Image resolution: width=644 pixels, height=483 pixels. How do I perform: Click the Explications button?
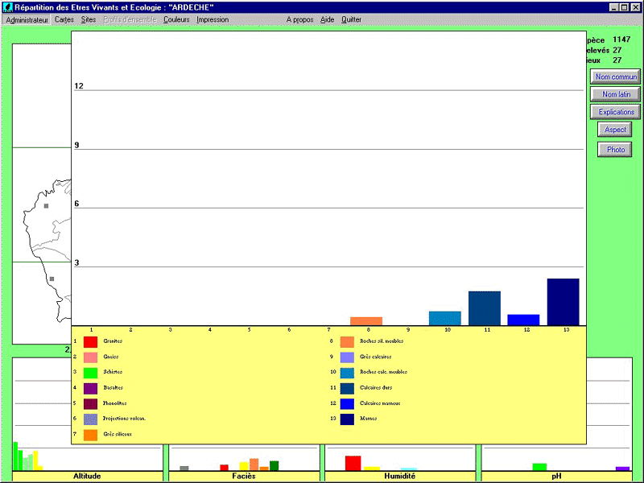tap(616, 112)
